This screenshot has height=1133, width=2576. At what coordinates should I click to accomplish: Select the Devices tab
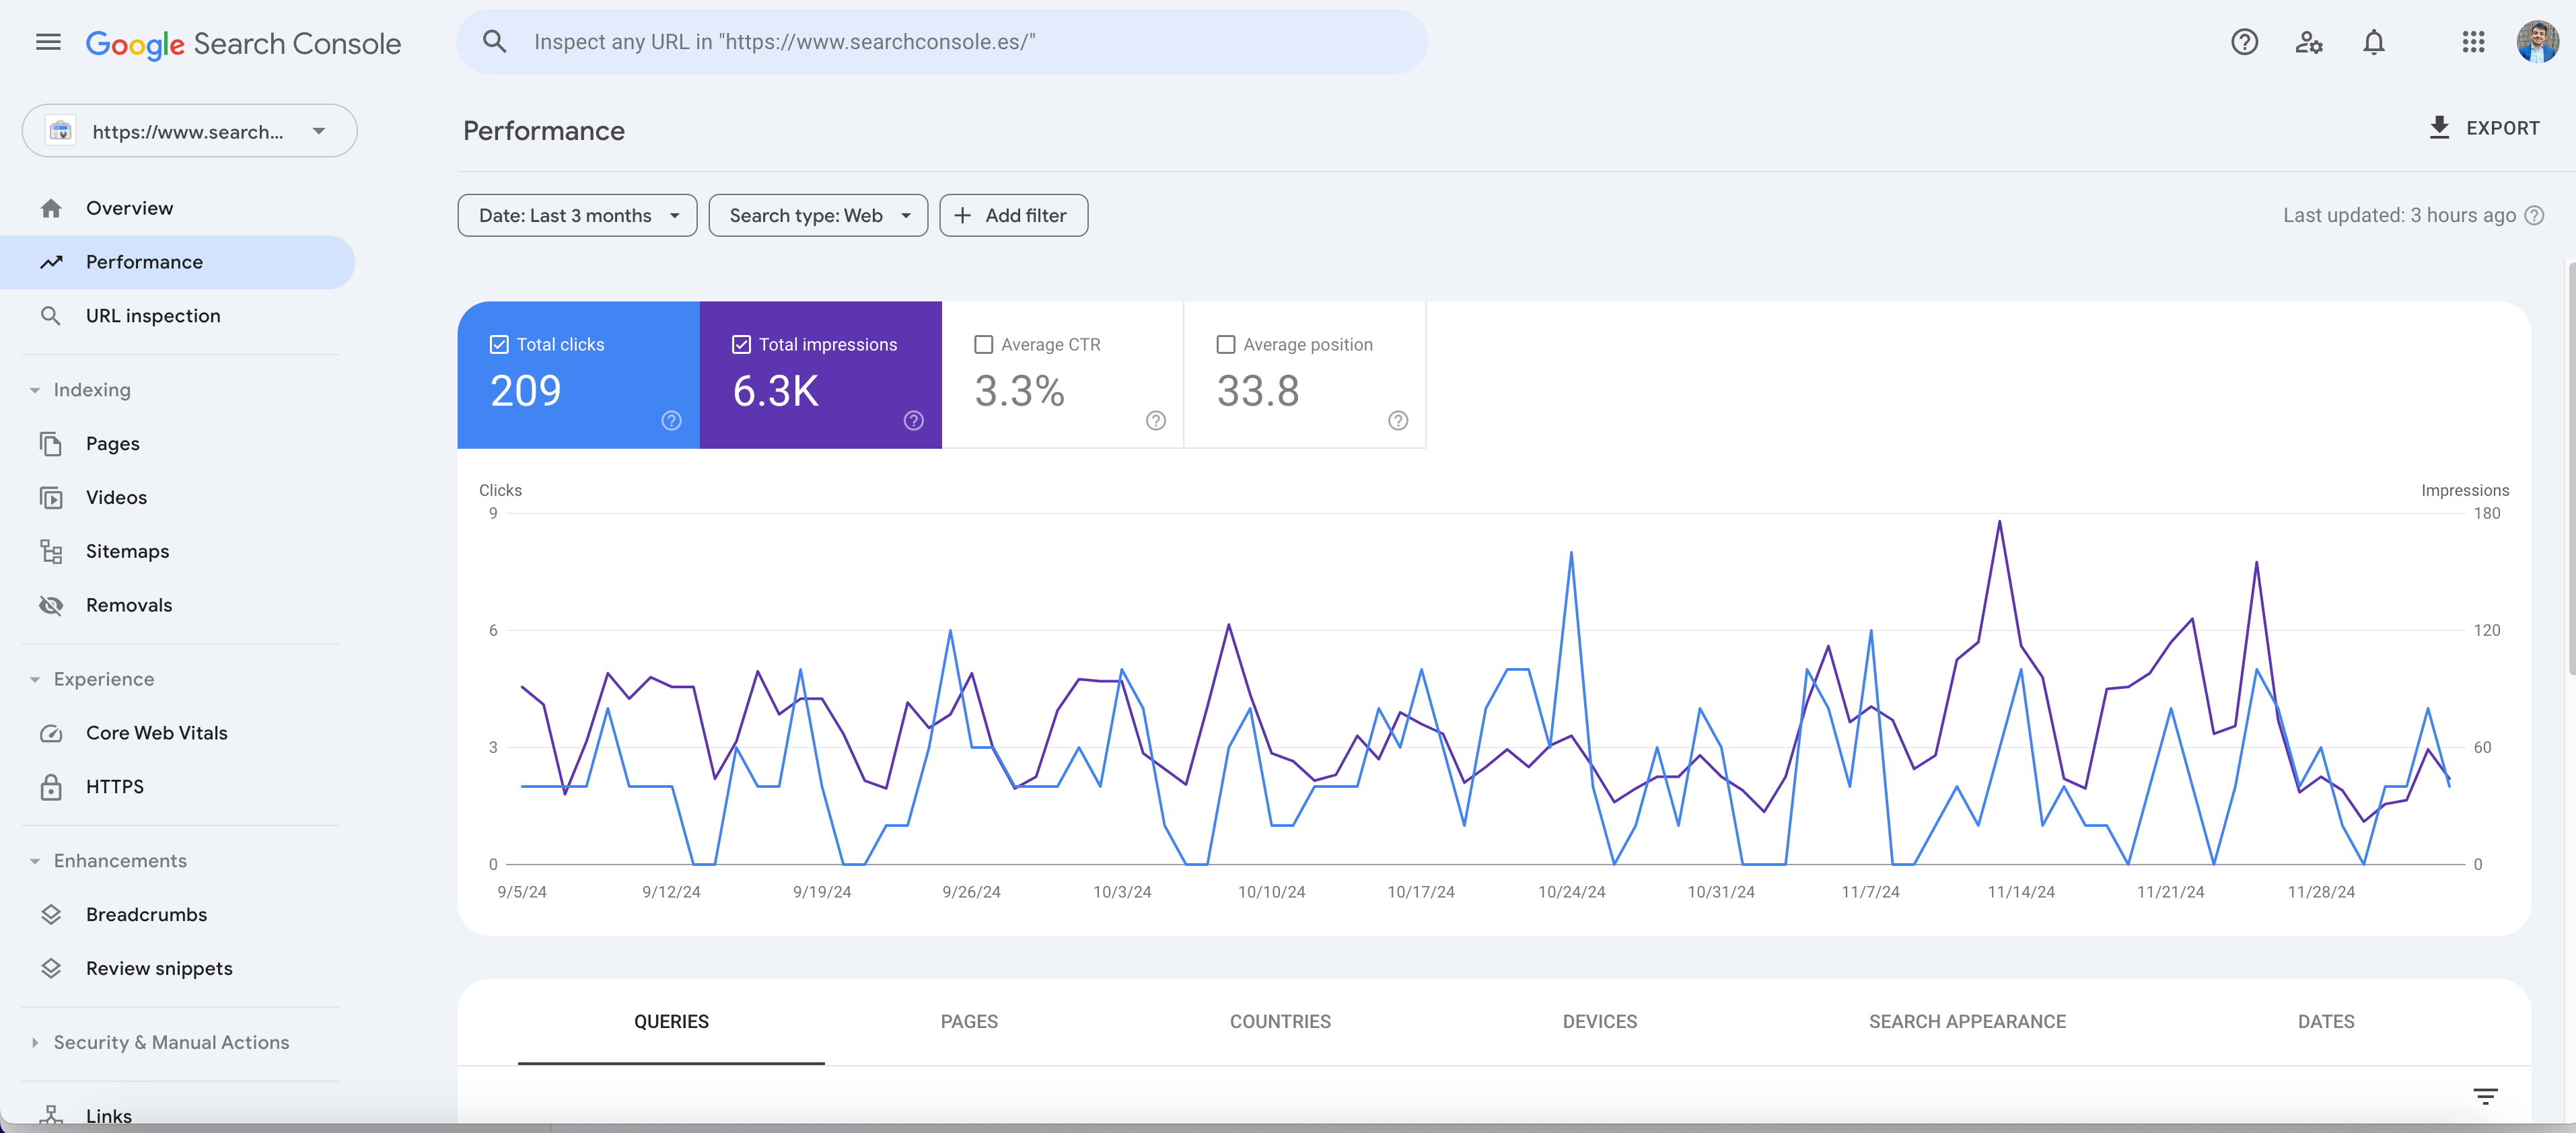tap(1600, 1021)
